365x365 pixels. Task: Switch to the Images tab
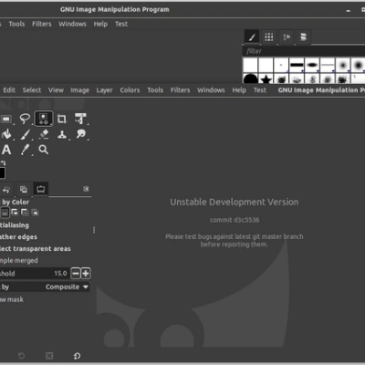pos(24,189)
